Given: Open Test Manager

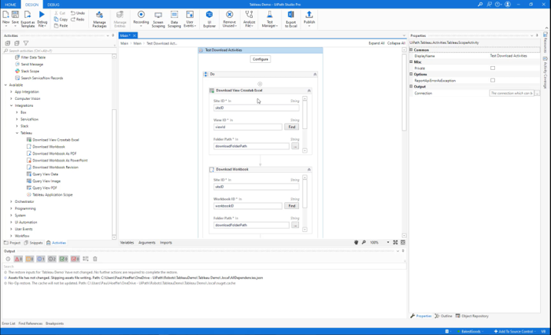Looking at the screenshot, I should click(x=270, y=19).
